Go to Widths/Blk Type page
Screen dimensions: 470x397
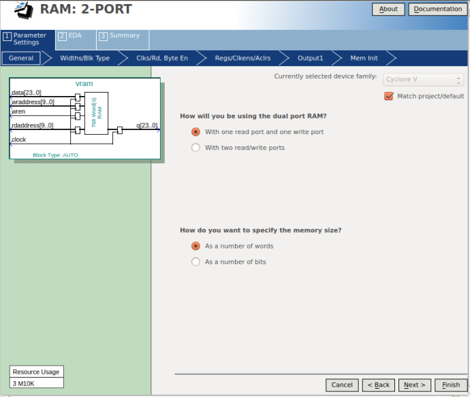pyautogui.click(x=85, y=58)
